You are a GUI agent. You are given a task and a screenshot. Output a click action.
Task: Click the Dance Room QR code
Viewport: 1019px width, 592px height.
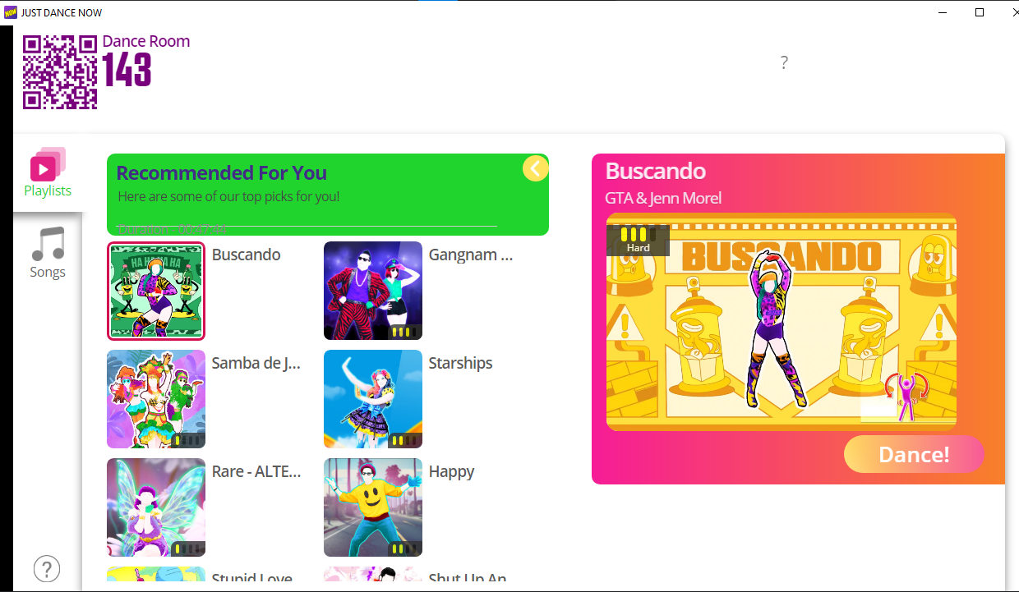pyautogui.click(x=60, y=72)
